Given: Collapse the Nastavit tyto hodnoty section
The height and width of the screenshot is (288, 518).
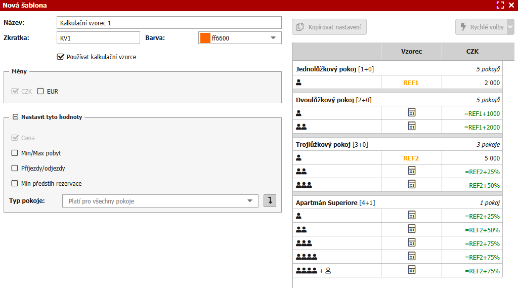Looking at the screenshot, I should click(15, 117).
